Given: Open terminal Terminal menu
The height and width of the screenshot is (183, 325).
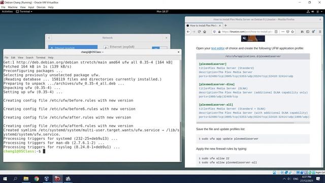Looking at the screenshot, I should tap(41, 57).
